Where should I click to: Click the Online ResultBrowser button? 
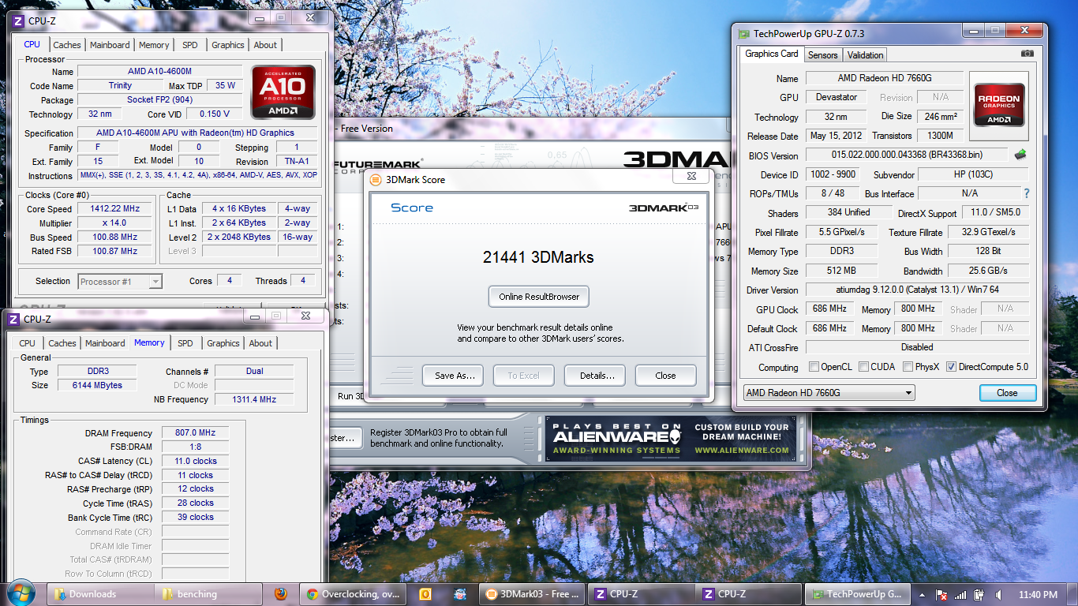(539, 297)
